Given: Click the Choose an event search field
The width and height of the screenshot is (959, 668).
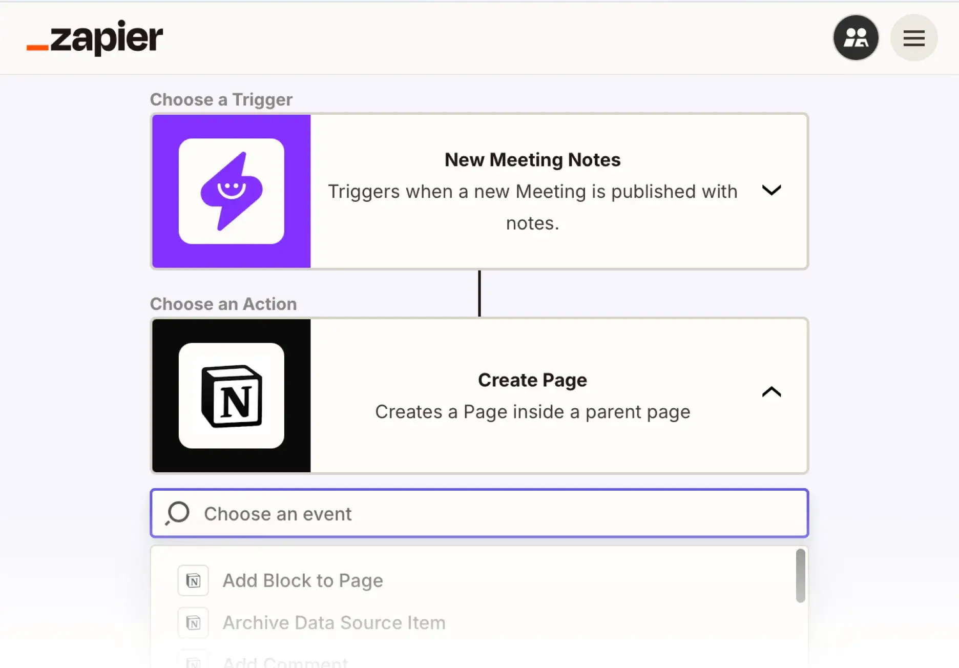Looking at the screenshot, I should [x=479, y=513].
